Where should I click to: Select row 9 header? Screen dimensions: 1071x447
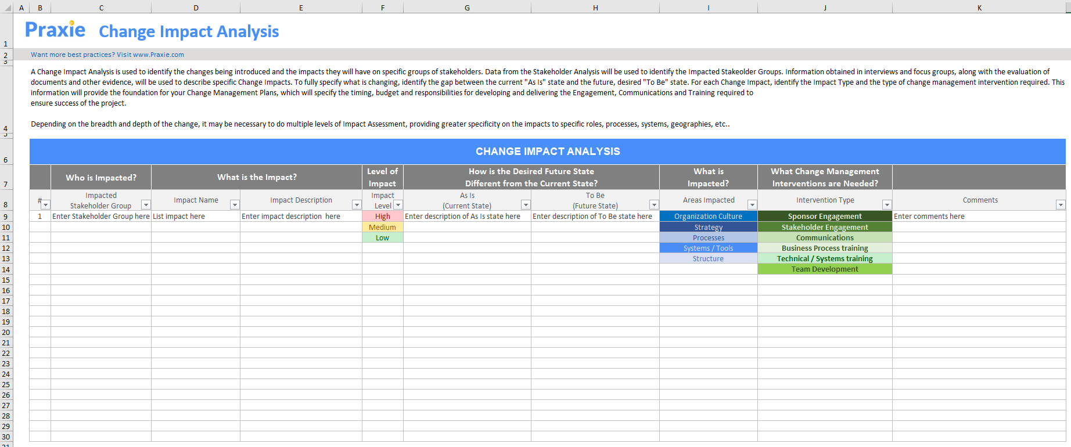click(6, 217)
